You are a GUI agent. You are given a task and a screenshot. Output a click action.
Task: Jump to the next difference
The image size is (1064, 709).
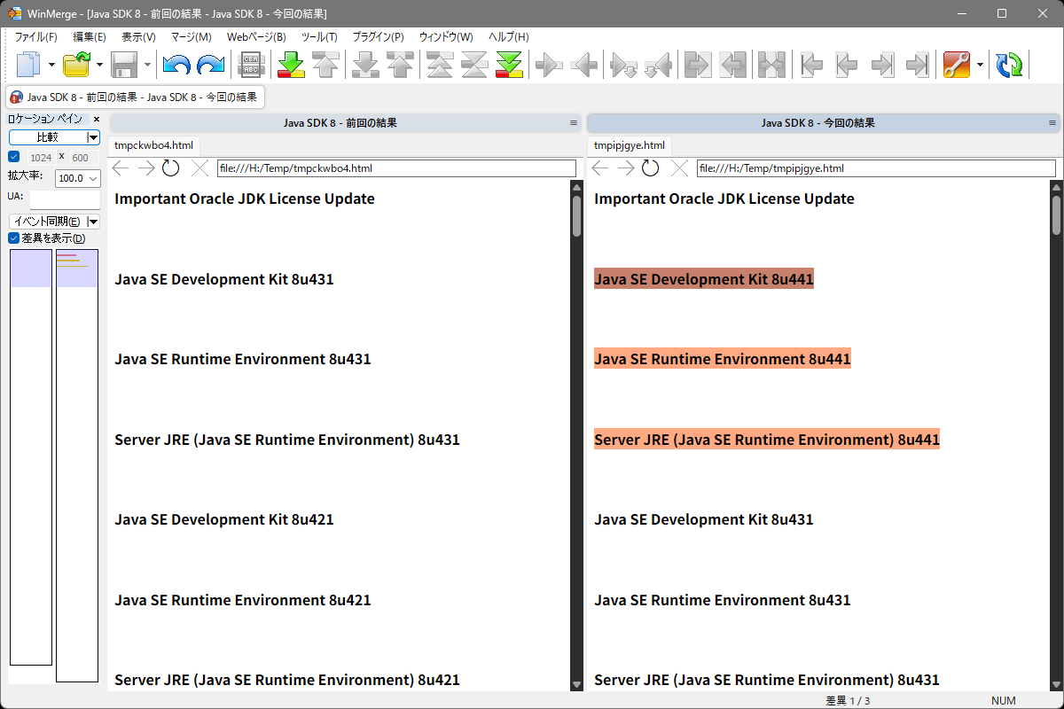[292, 65]
